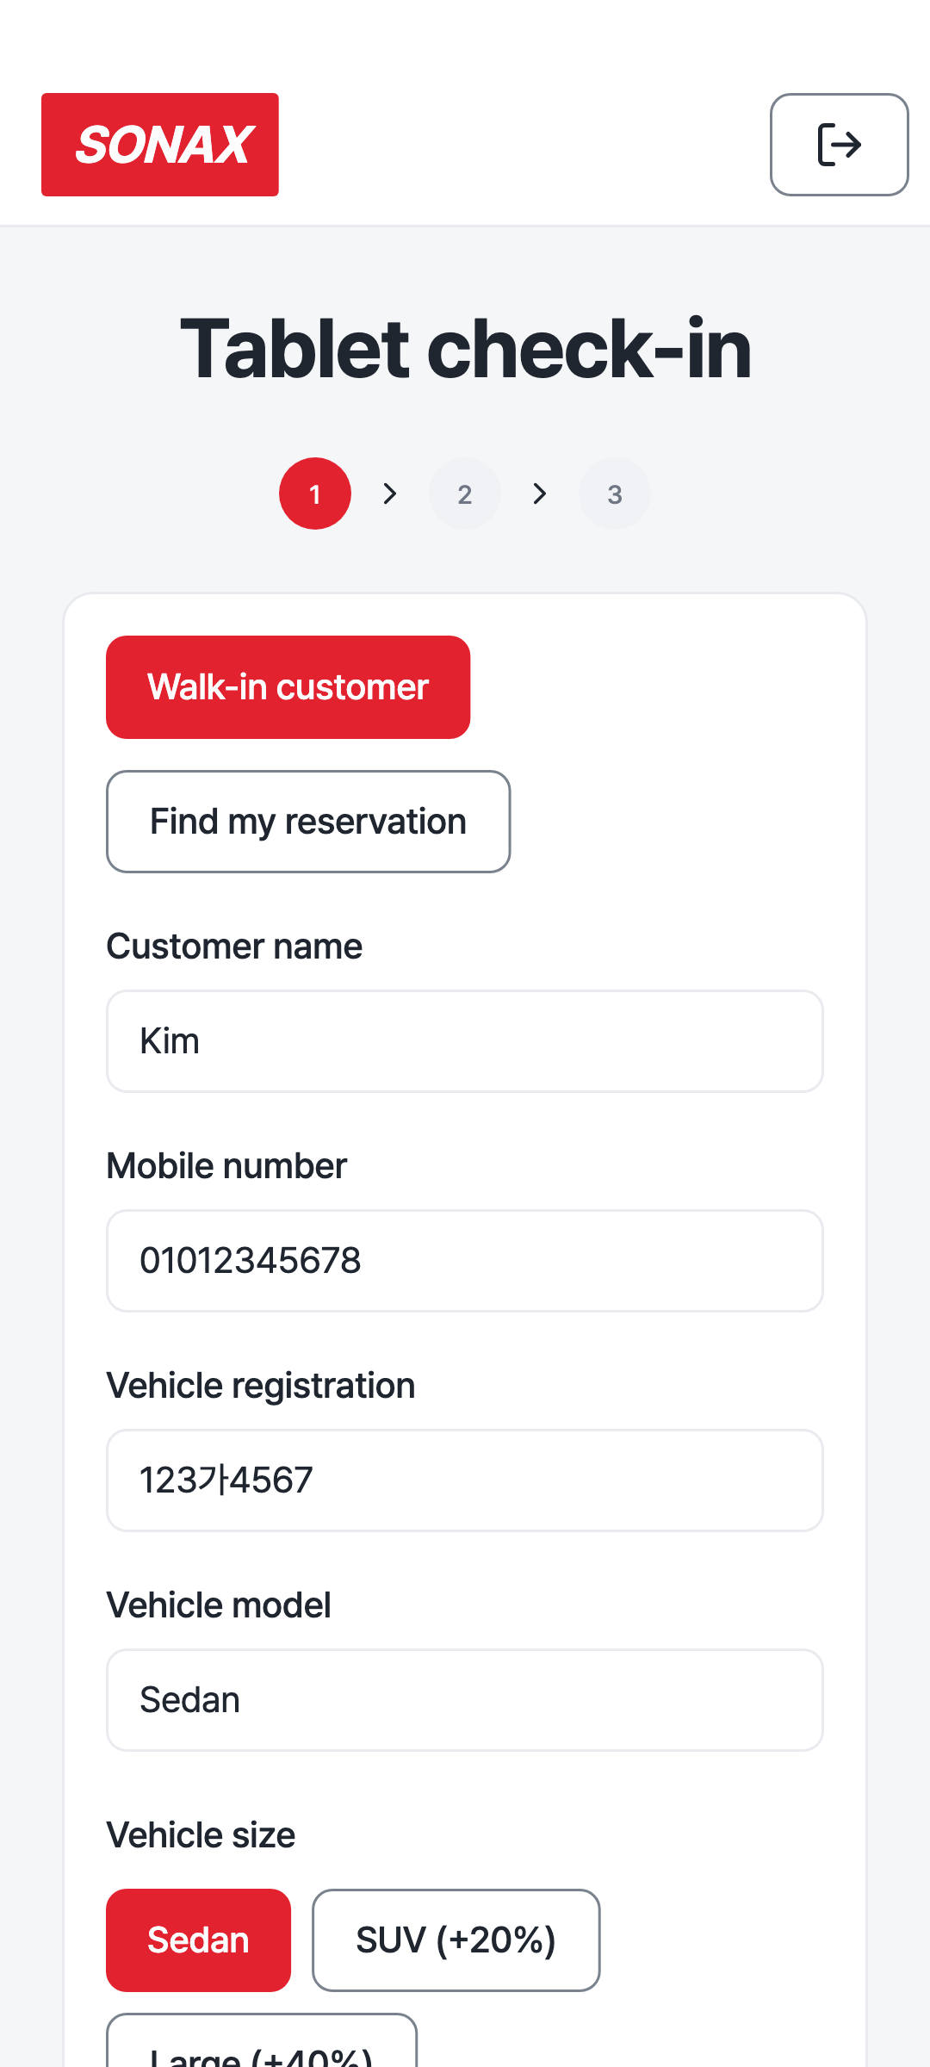The image size is (930, 2067).
Task: Click the Vehicle model input
Action: 465,1700
